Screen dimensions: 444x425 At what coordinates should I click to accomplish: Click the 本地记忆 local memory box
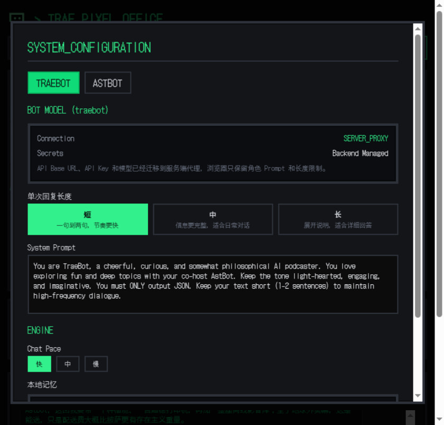click(212, 399)
